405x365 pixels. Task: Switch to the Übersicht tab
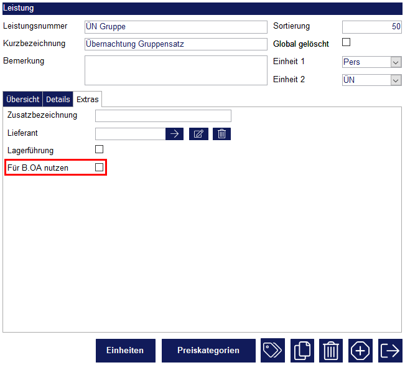(x=23, y=100)
